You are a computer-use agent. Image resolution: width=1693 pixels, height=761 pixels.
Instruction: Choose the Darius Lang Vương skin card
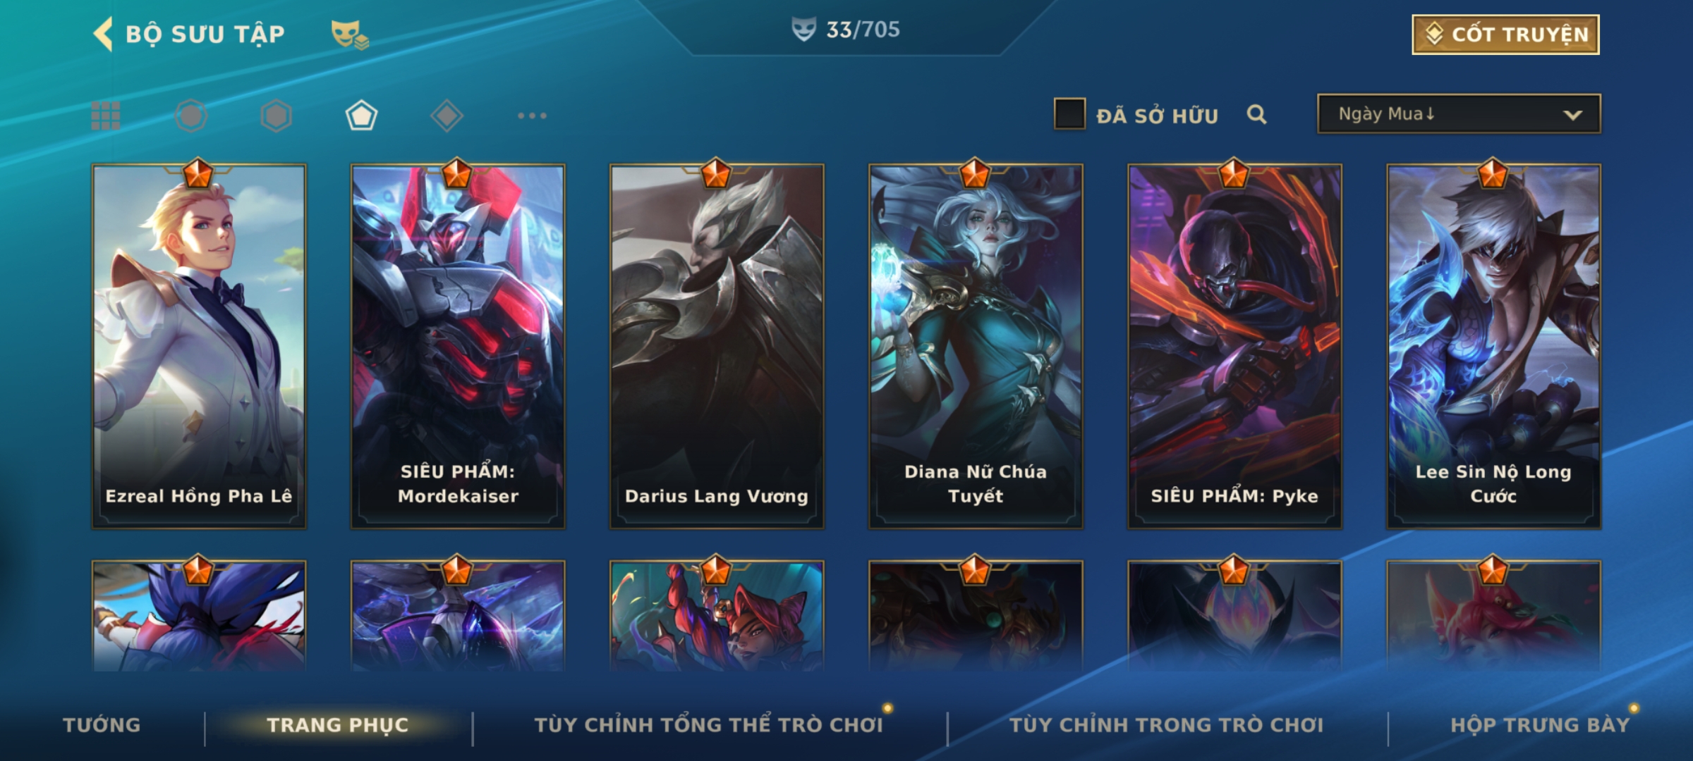pyautogui.click(x=717, y=347)
